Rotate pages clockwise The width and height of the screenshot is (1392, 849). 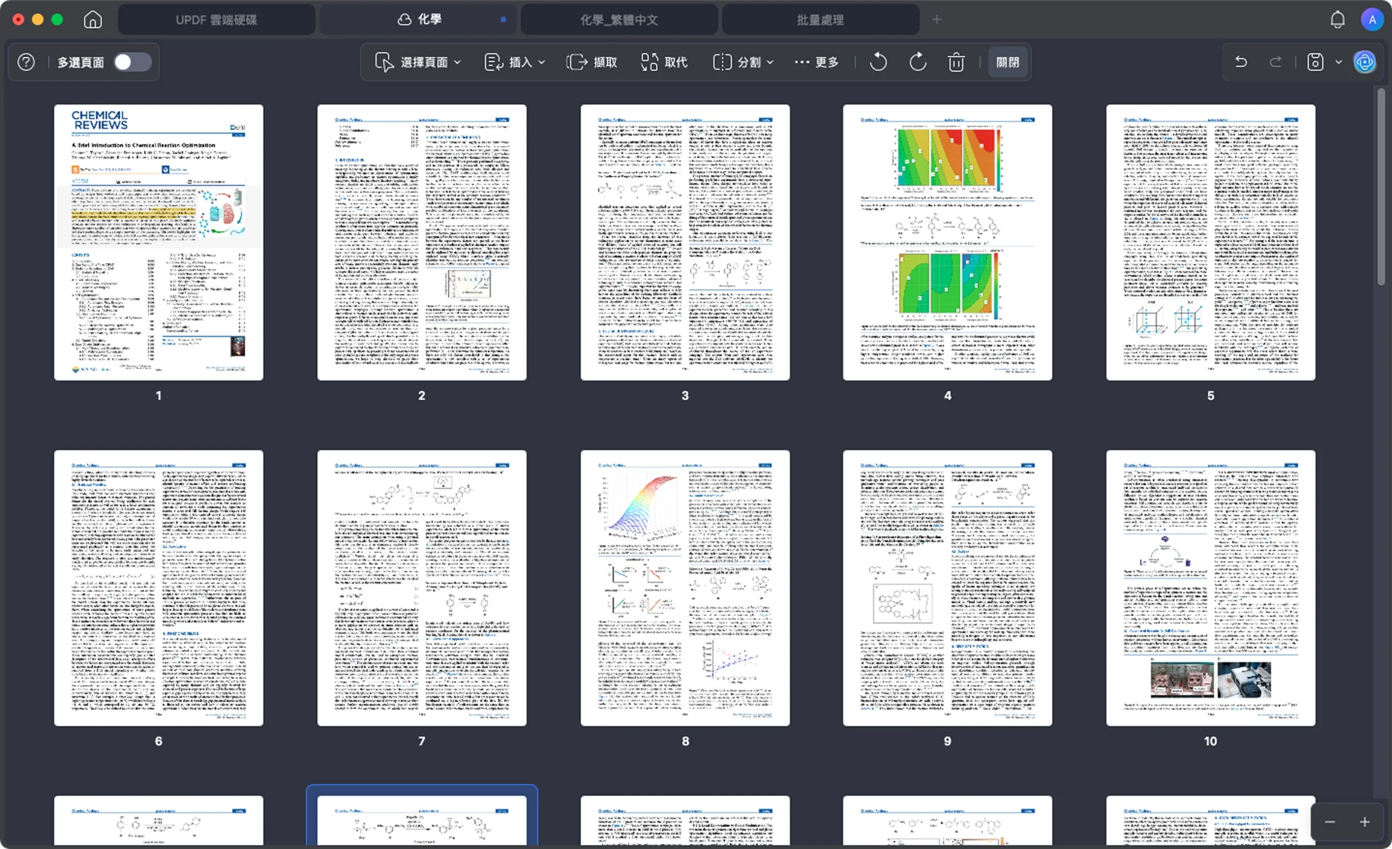917,62
